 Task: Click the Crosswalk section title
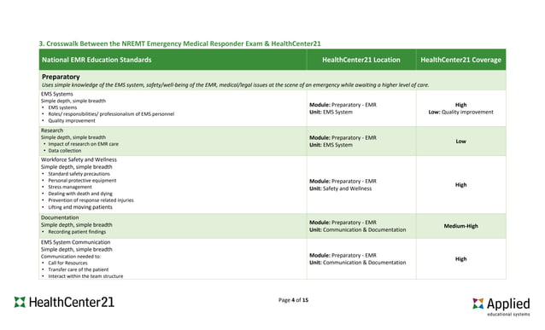tap(179, 43)
